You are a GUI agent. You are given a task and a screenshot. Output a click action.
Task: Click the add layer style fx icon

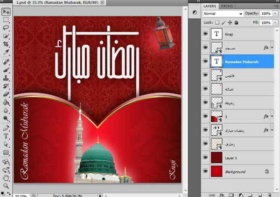[221, 194]
